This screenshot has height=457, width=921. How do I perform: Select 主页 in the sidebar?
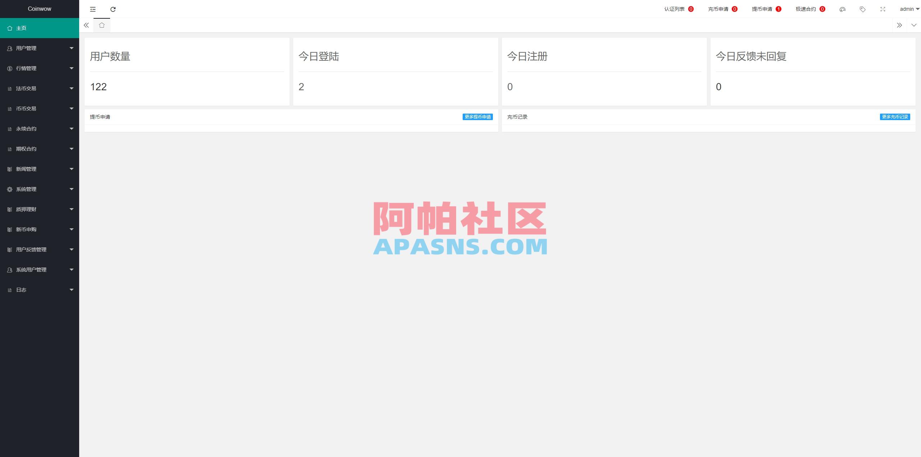coord(40,28)
